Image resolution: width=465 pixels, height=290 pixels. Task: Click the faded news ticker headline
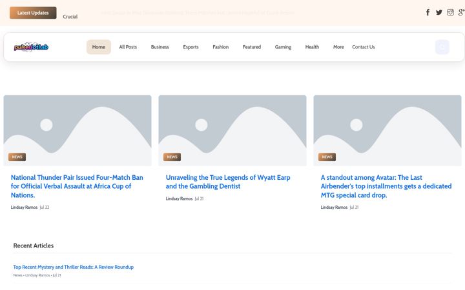(x=198, y=13)
